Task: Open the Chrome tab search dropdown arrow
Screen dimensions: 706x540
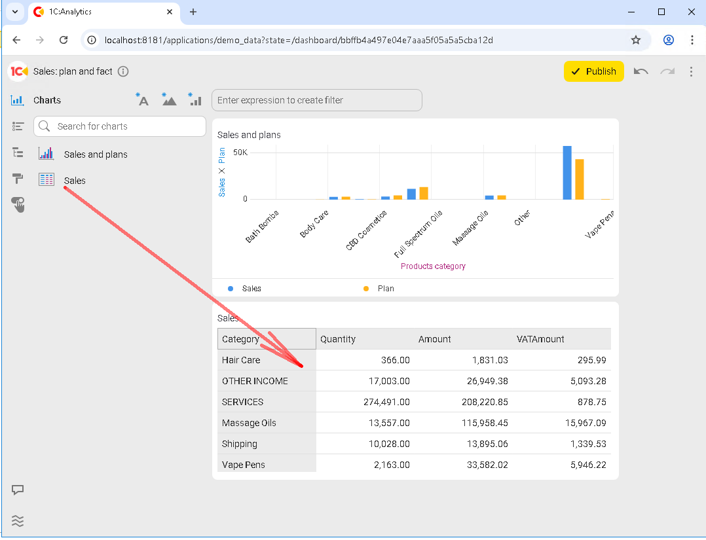Action: pyautogui.click(x=14, y=12)
